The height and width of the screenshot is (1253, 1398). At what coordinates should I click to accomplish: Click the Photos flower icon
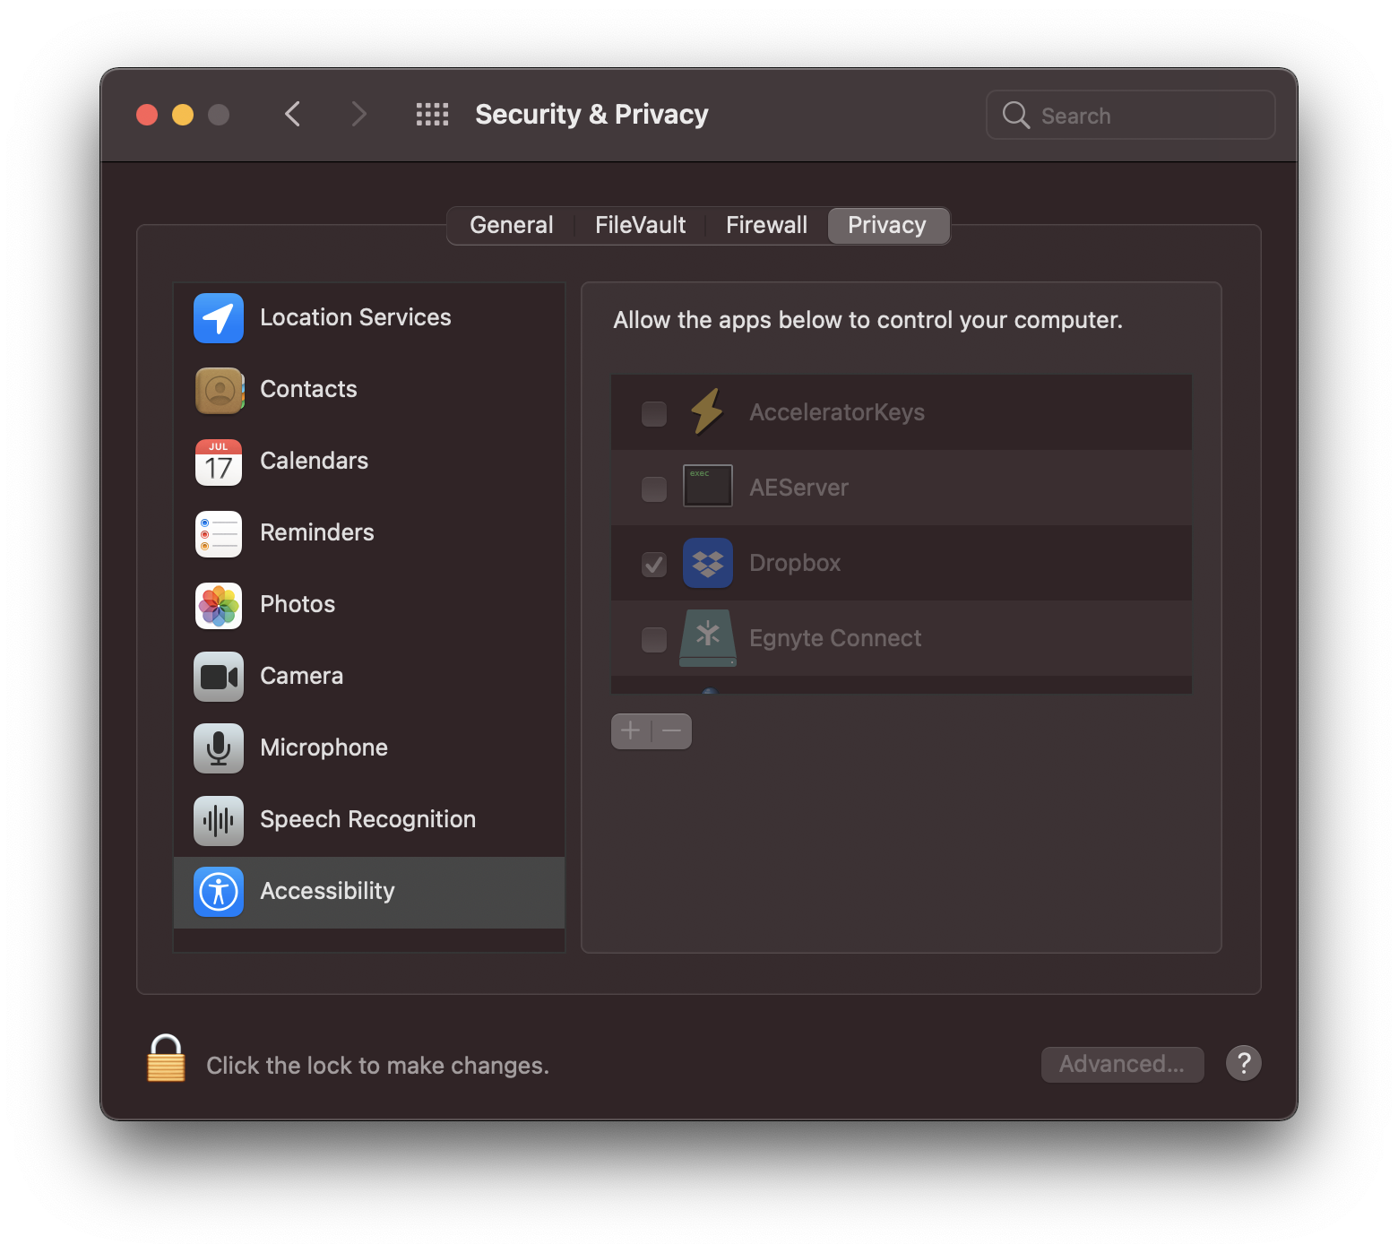click(x=219, y=605)
